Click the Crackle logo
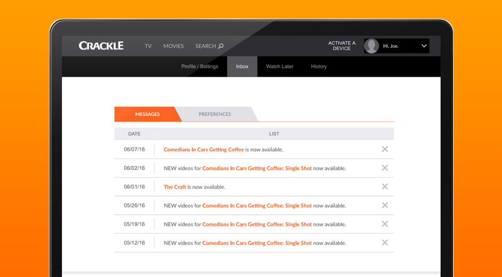This screenshot has width=502, height=277. tap(101, 46)
